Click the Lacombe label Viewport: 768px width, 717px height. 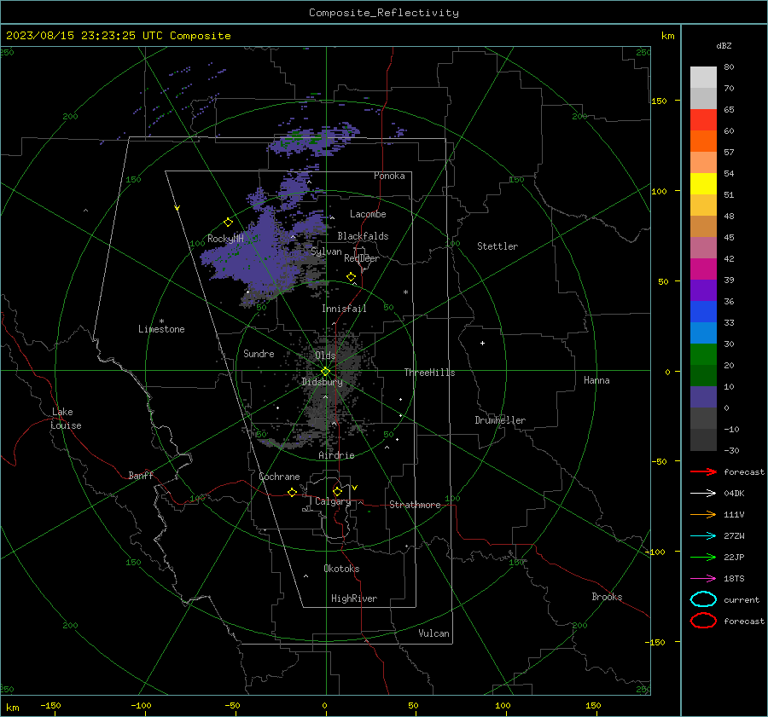click(368, 214)
